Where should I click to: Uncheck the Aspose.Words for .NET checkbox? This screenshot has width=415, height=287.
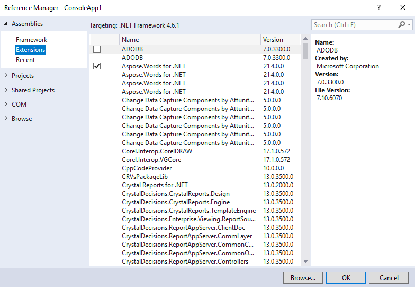click(97, 66)
